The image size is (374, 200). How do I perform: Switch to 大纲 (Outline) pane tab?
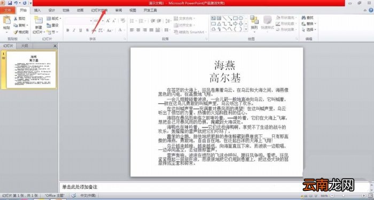[x=25, y=46]
